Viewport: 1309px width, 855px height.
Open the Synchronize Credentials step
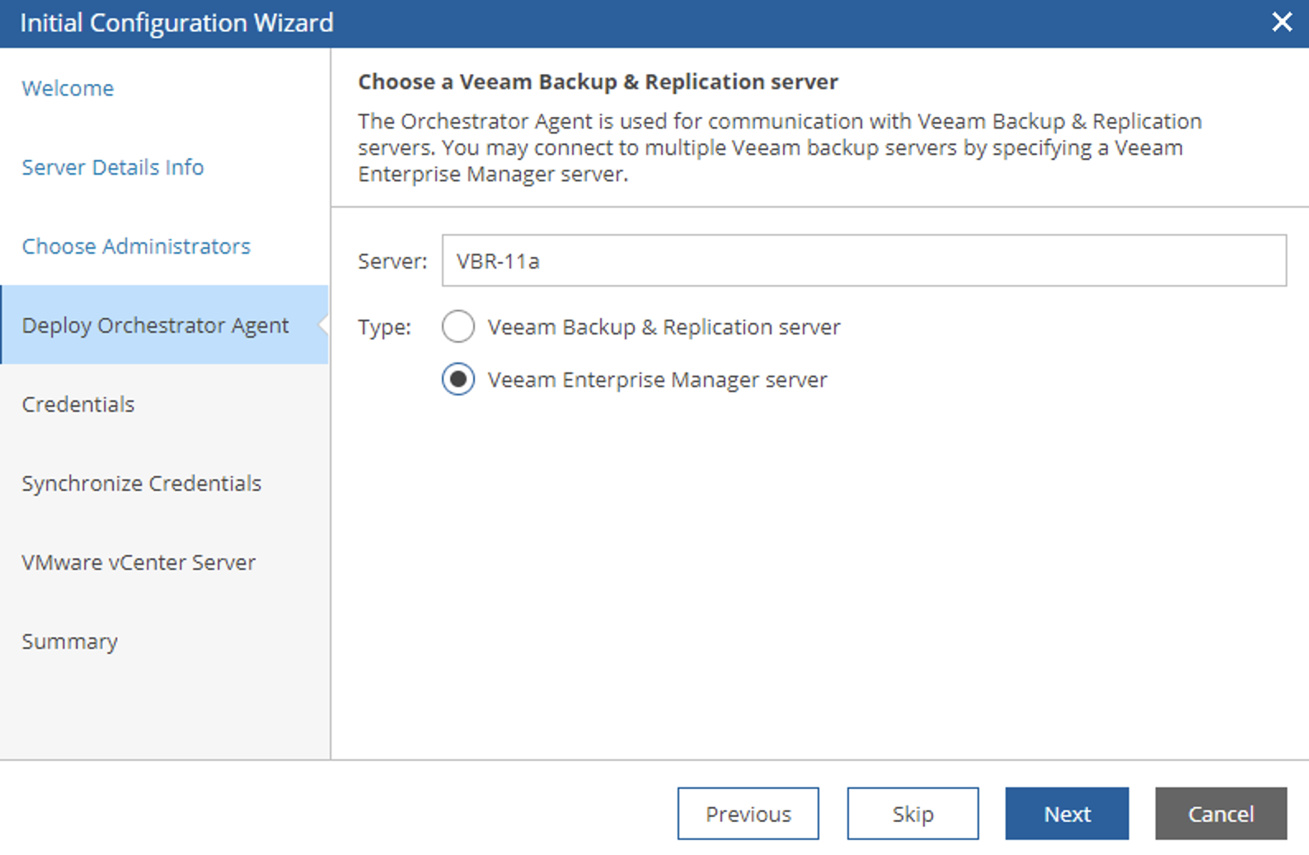(142, 484)
